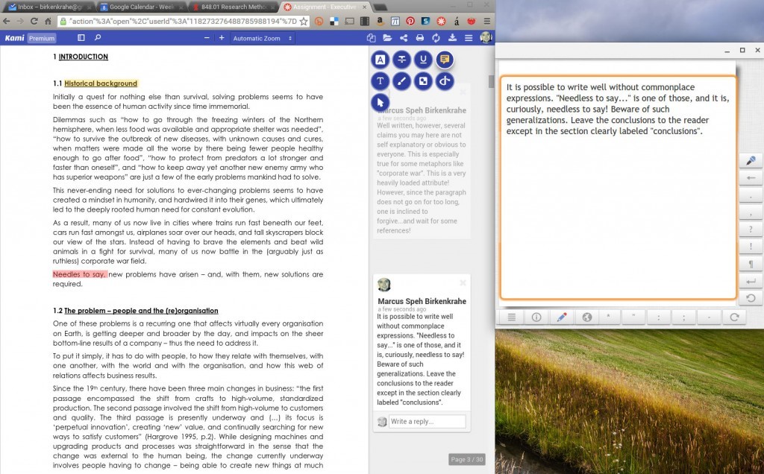Open the comment annotation tool
This screenshot has height=474, width=764.
point(445,59)
